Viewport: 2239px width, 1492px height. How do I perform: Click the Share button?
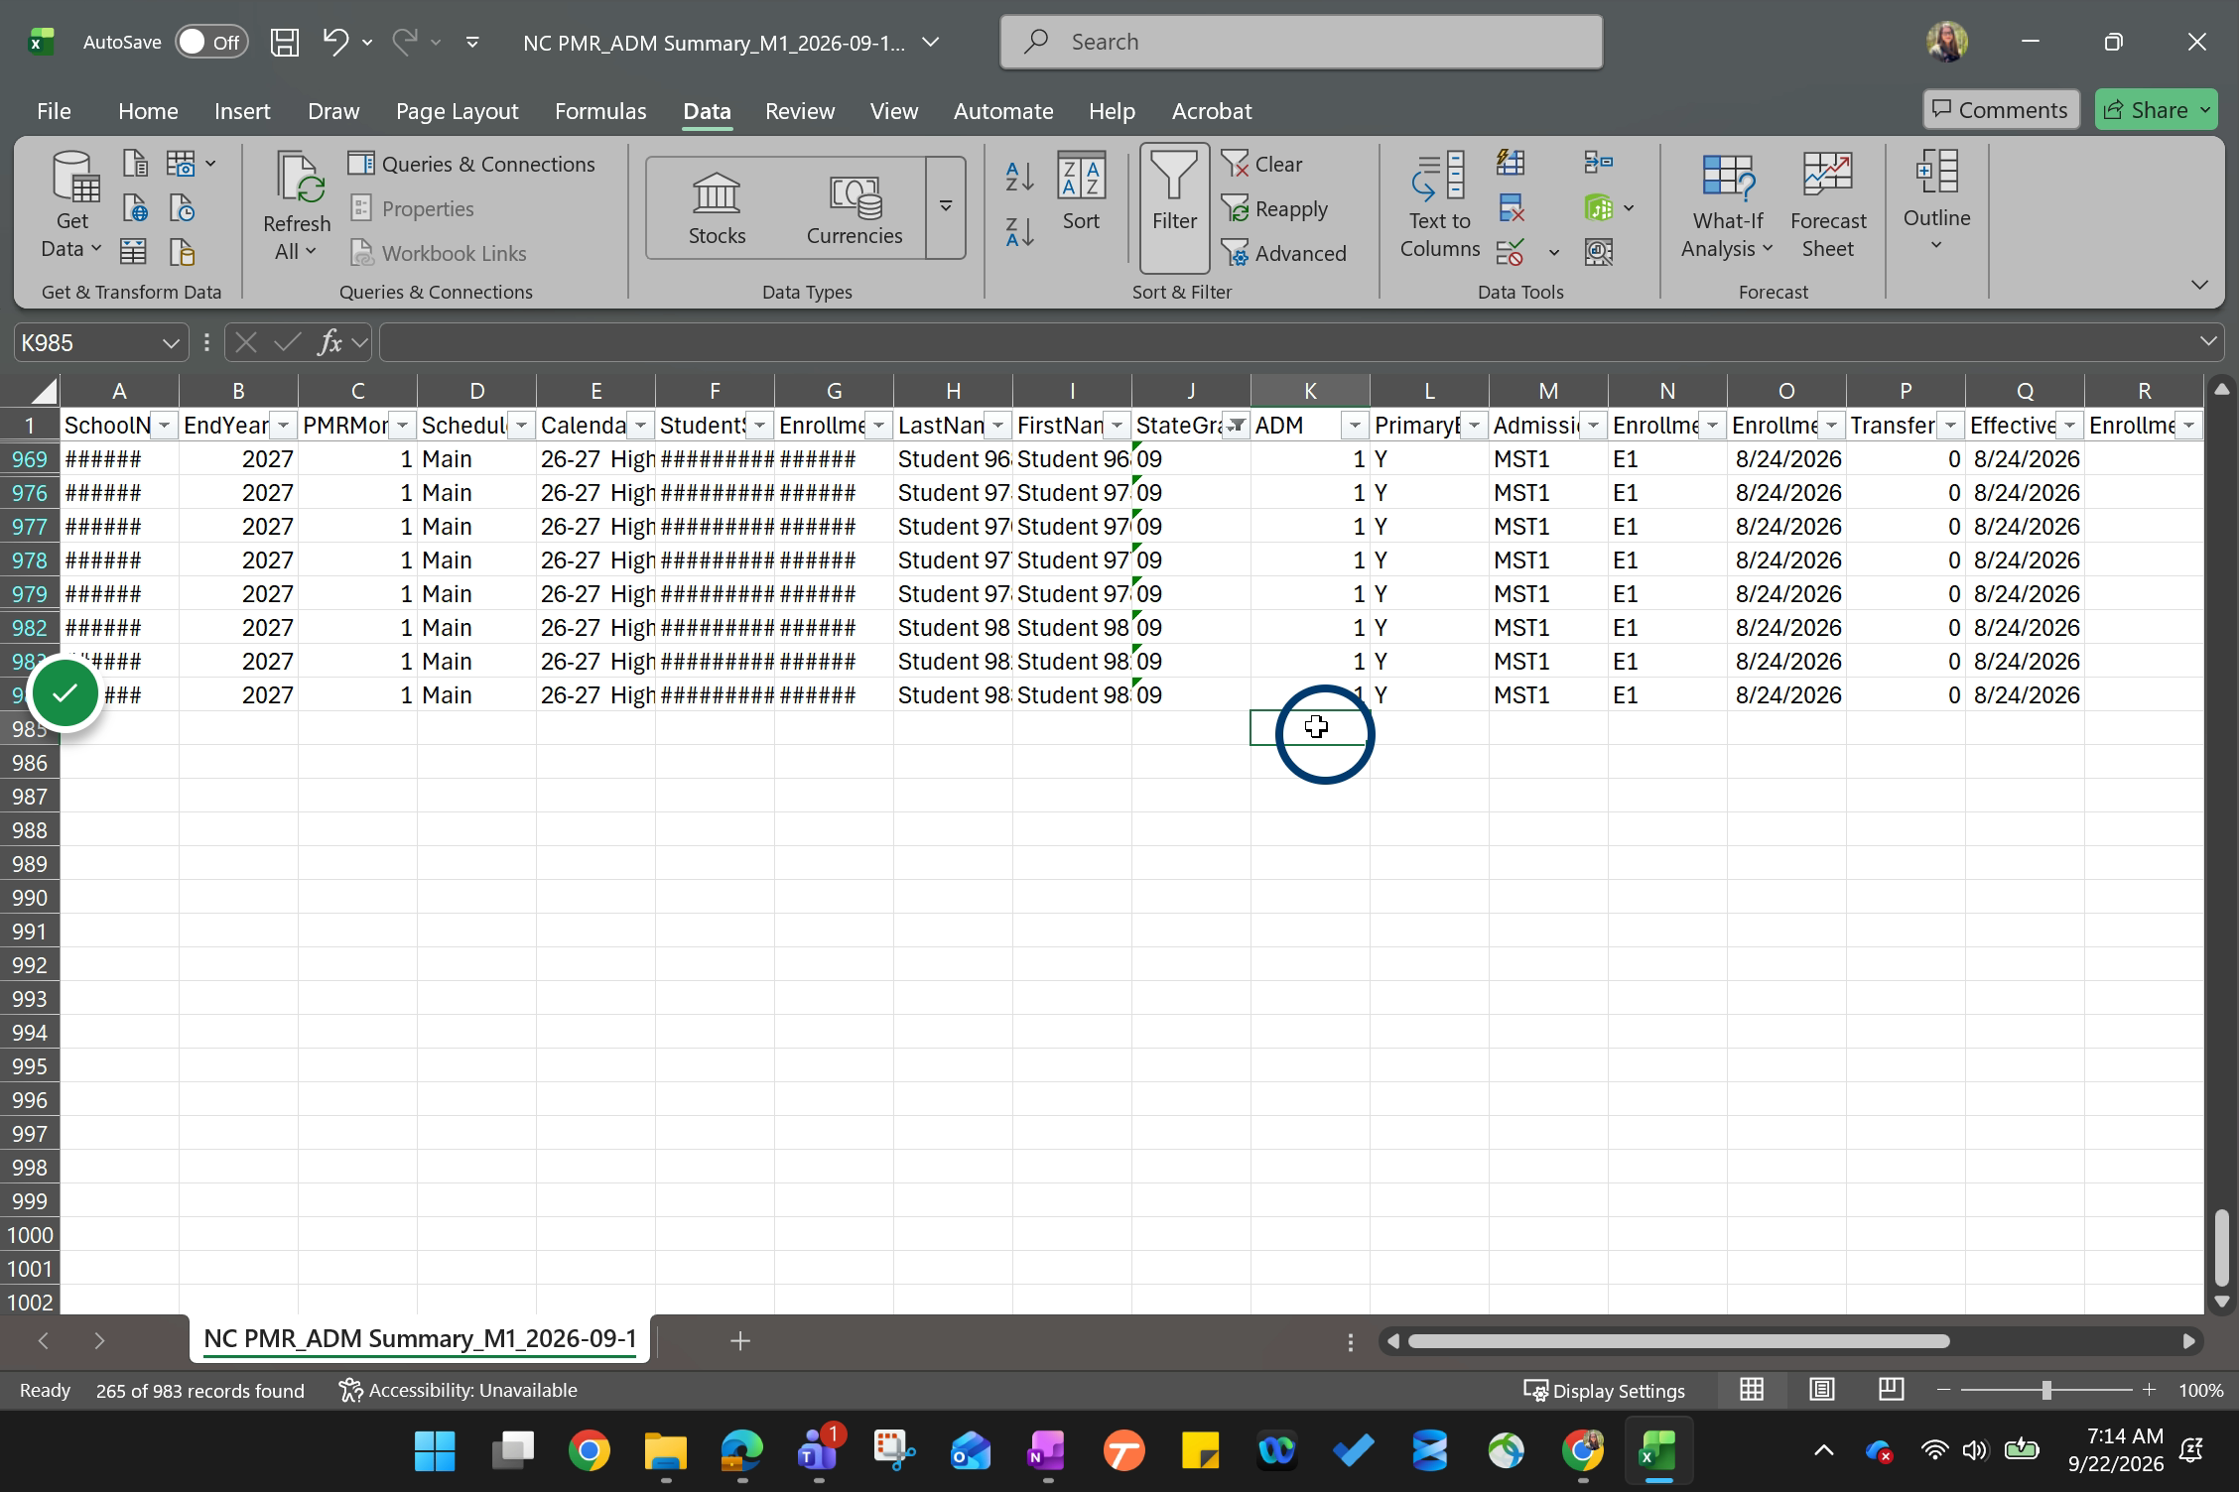(x=2155, y=110)
